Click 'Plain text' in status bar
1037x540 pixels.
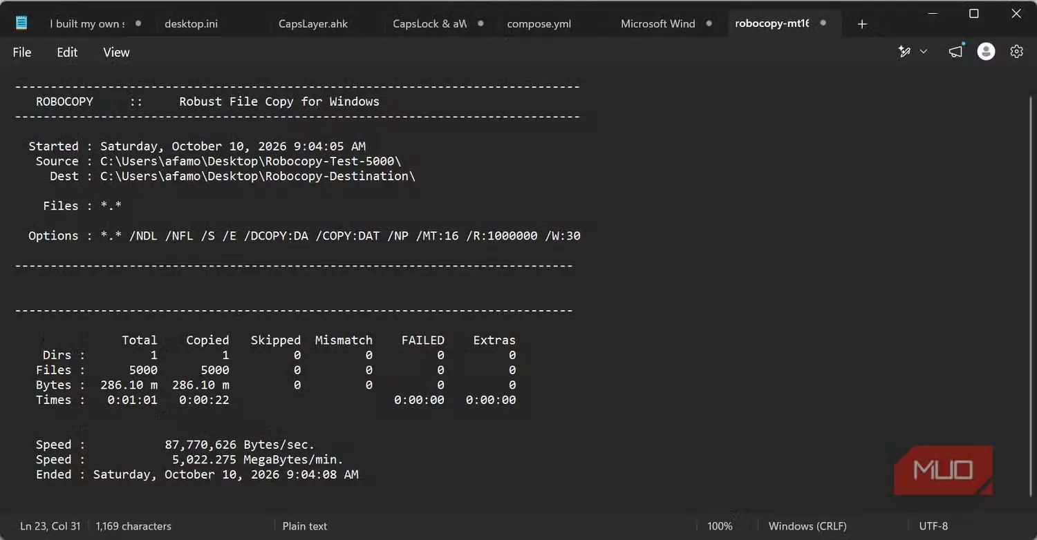click(305, 526)
